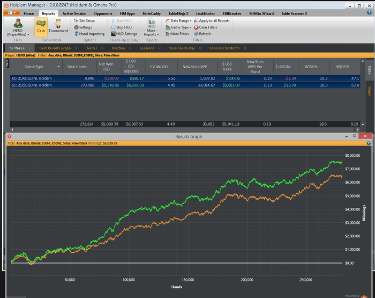Viewport: 375px width, 298px height.
Task: Open the NoteCaddy ribbon tab
Action: (151, 13)
